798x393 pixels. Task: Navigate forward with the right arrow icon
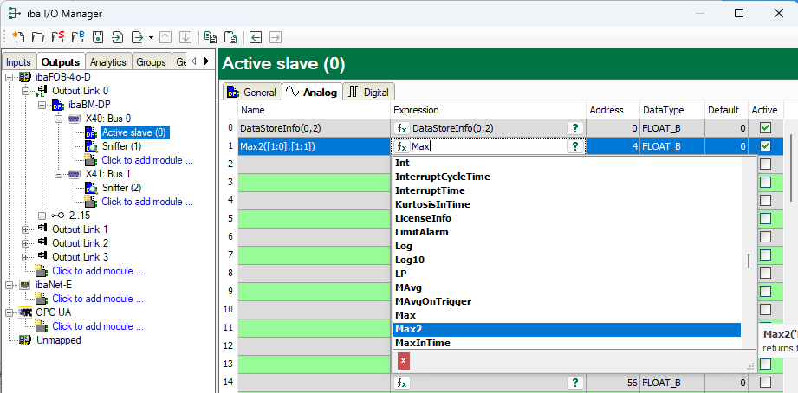click(x=276, y=37)
